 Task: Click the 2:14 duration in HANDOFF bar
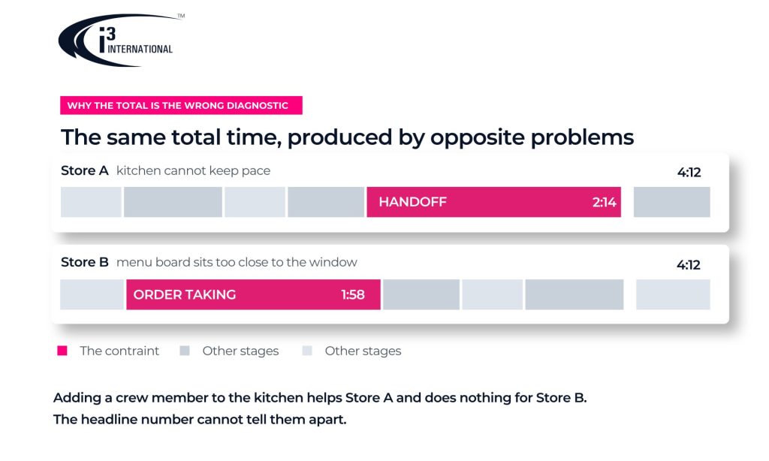coord(604,202)
